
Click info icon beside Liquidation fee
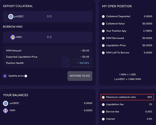[103, 105]
